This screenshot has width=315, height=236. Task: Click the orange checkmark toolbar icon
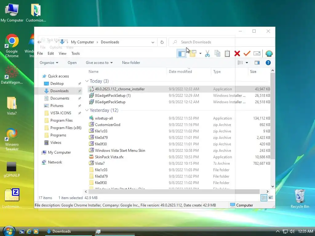point(247,53)
